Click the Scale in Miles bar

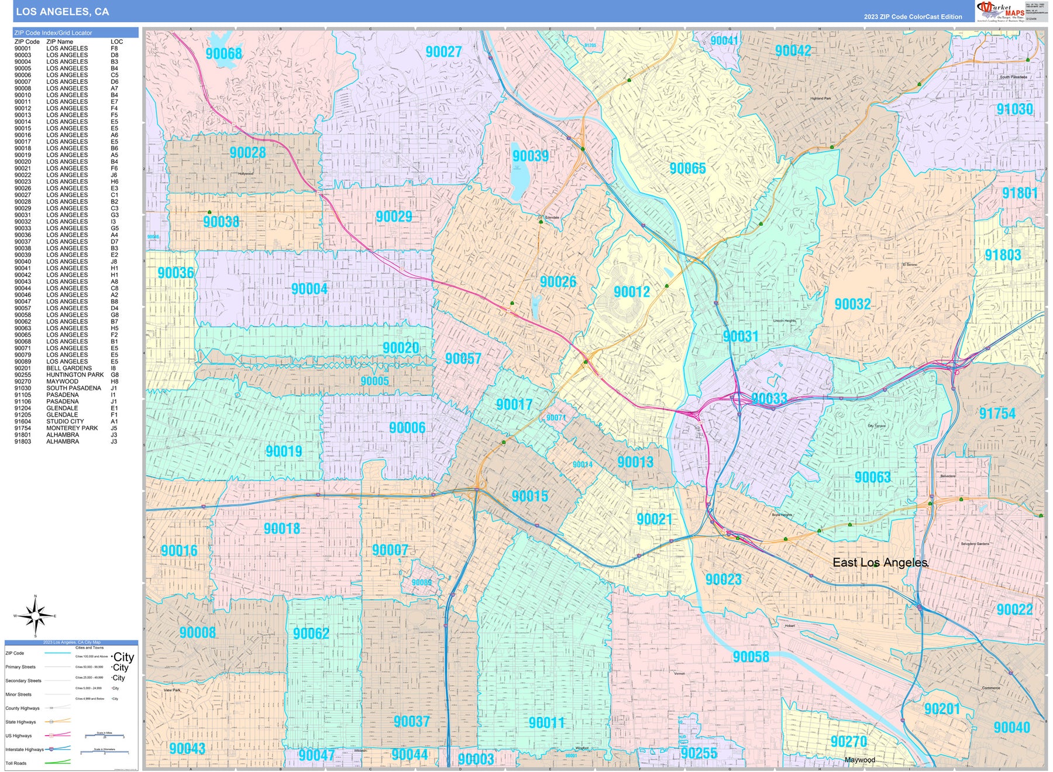105,736
